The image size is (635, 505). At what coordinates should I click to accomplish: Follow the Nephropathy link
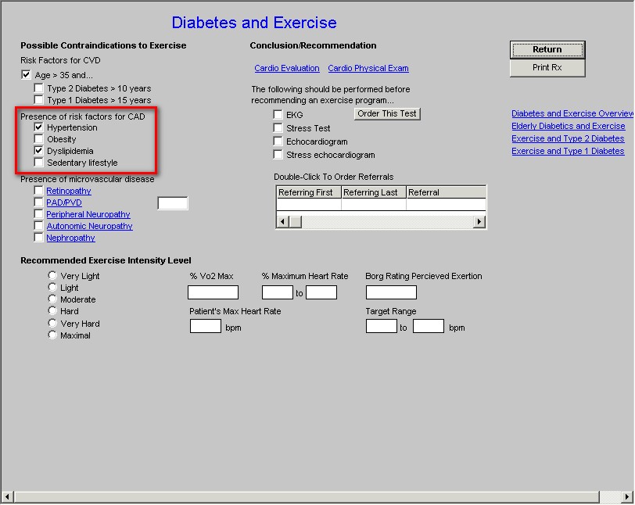point(71,238)
